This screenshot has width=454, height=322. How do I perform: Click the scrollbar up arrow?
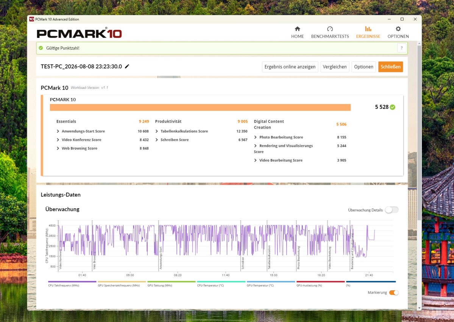[419, 44]
